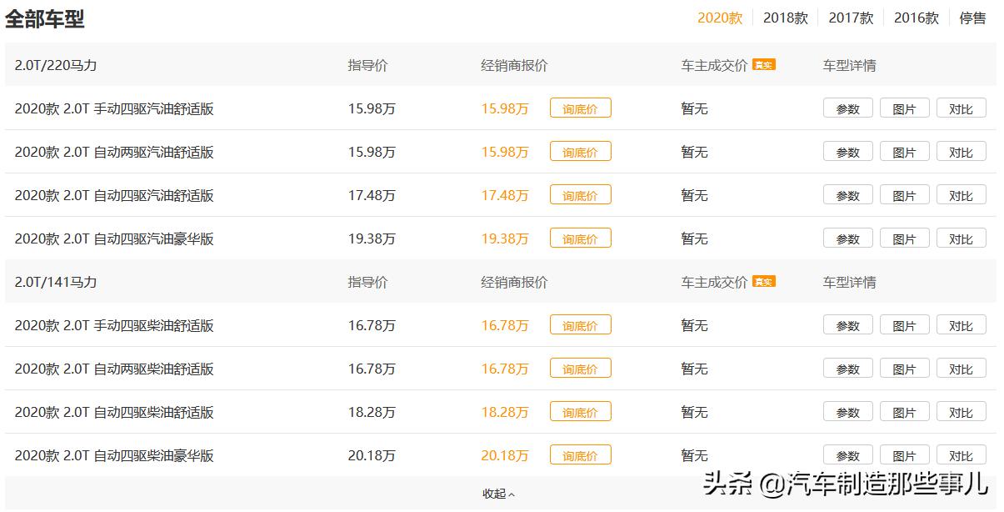Select the 2017款 tab
The height and width of the screenshot is (512, 1004).
[x=852, y=17]
